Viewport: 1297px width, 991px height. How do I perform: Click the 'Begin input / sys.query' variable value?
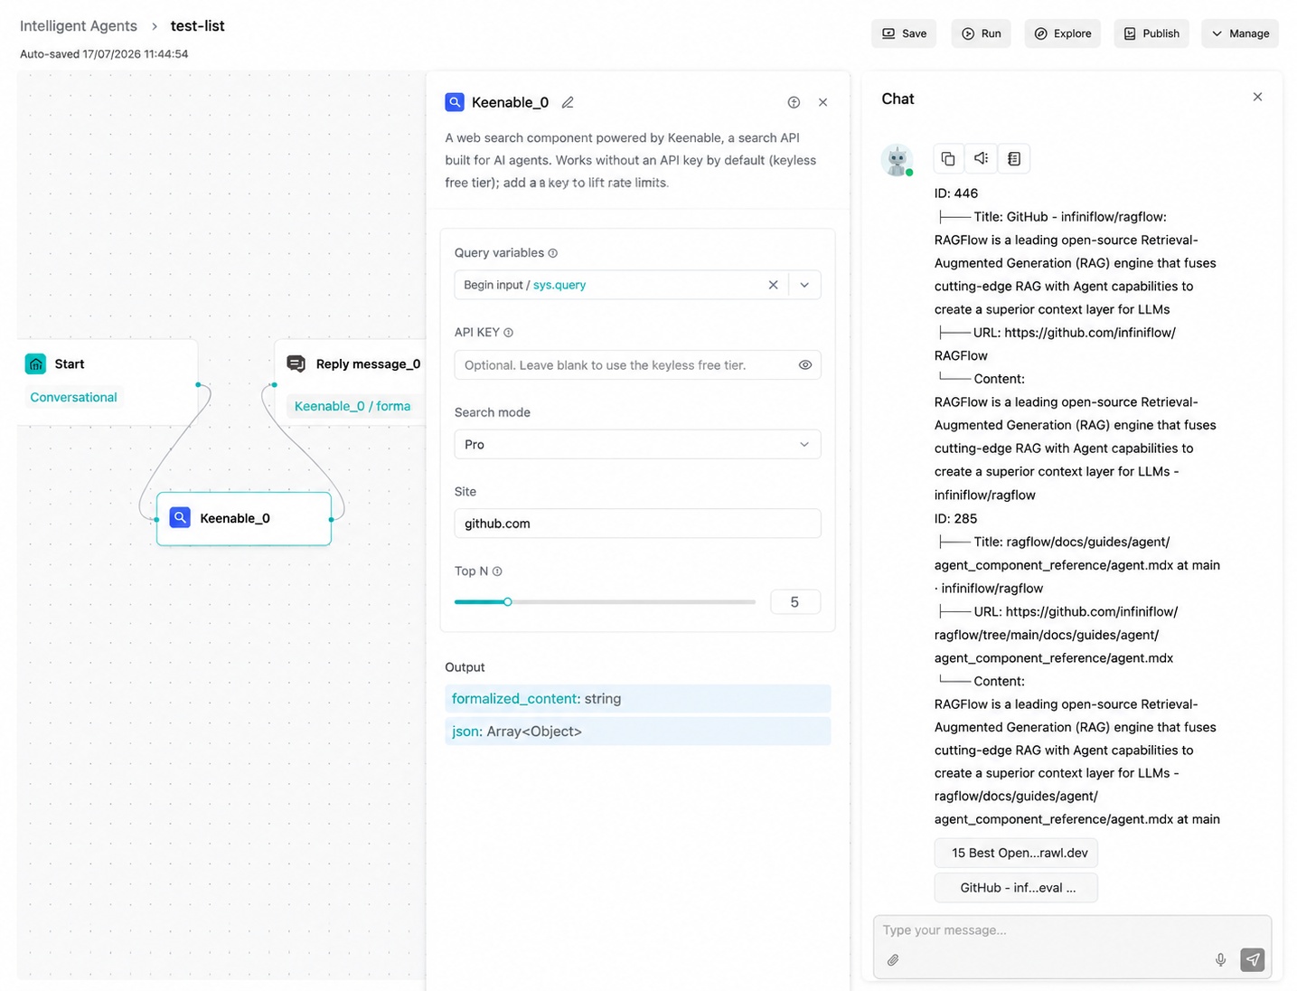(x=525, y=285)
